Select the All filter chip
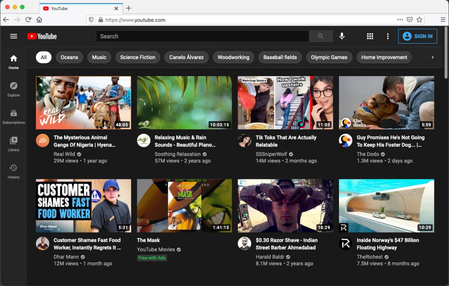This screenshot has width=449, height=286. tap(43, 57)
